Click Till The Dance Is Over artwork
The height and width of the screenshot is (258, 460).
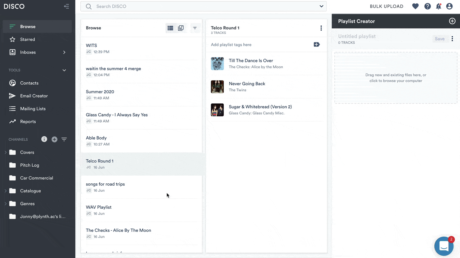[217, 64]
